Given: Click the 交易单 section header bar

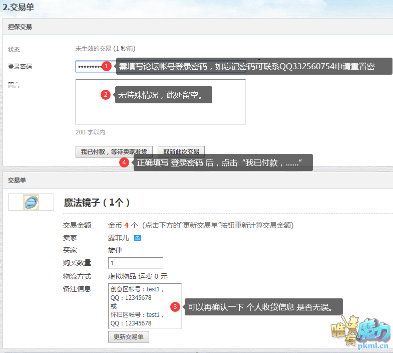Looking at the screenshot, I should 17,180.
